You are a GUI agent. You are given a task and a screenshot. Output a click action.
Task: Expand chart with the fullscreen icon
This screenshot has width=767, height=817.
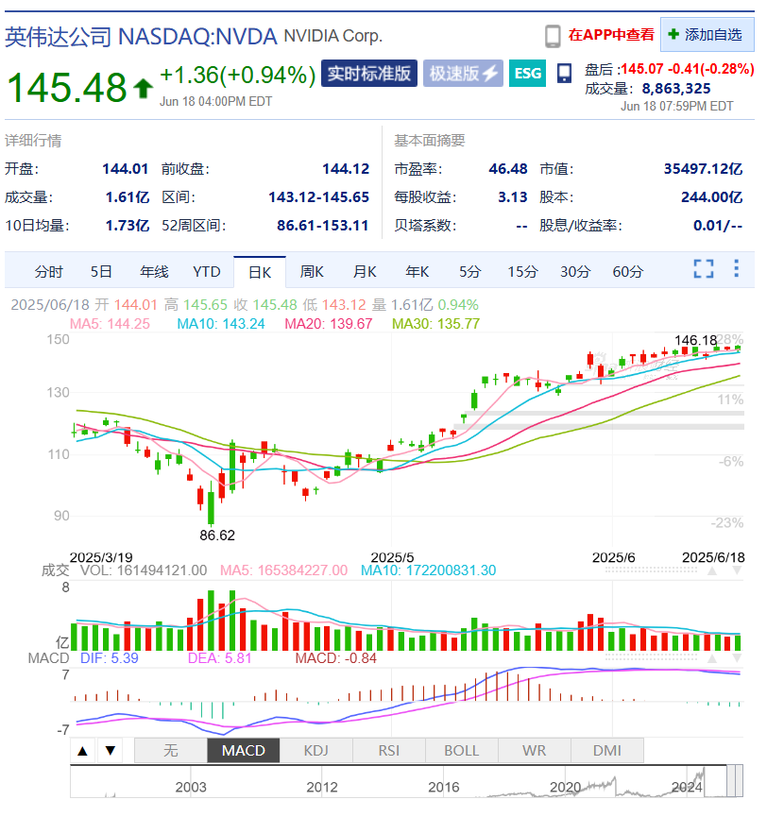click(x=704, y=269)
